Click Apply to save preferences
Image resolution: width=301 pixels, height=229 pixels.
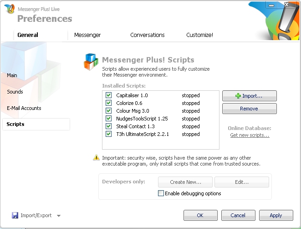275,215
